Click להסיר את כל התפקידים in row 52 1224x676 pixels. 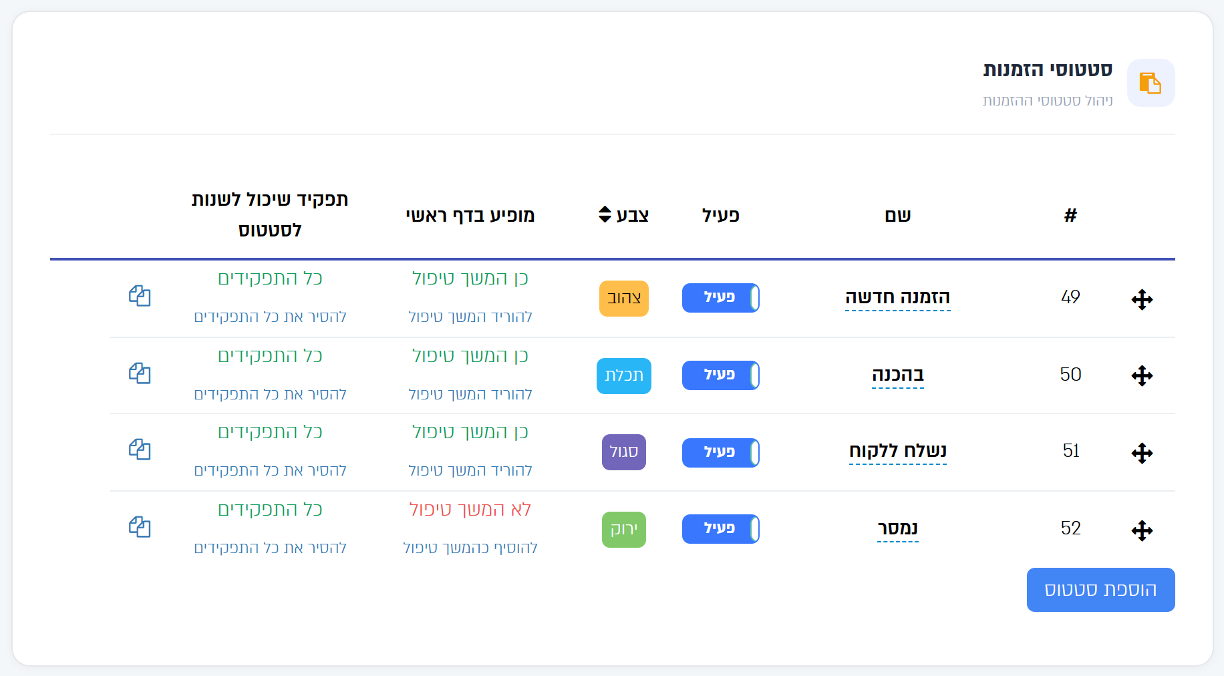tap(270, 548)
